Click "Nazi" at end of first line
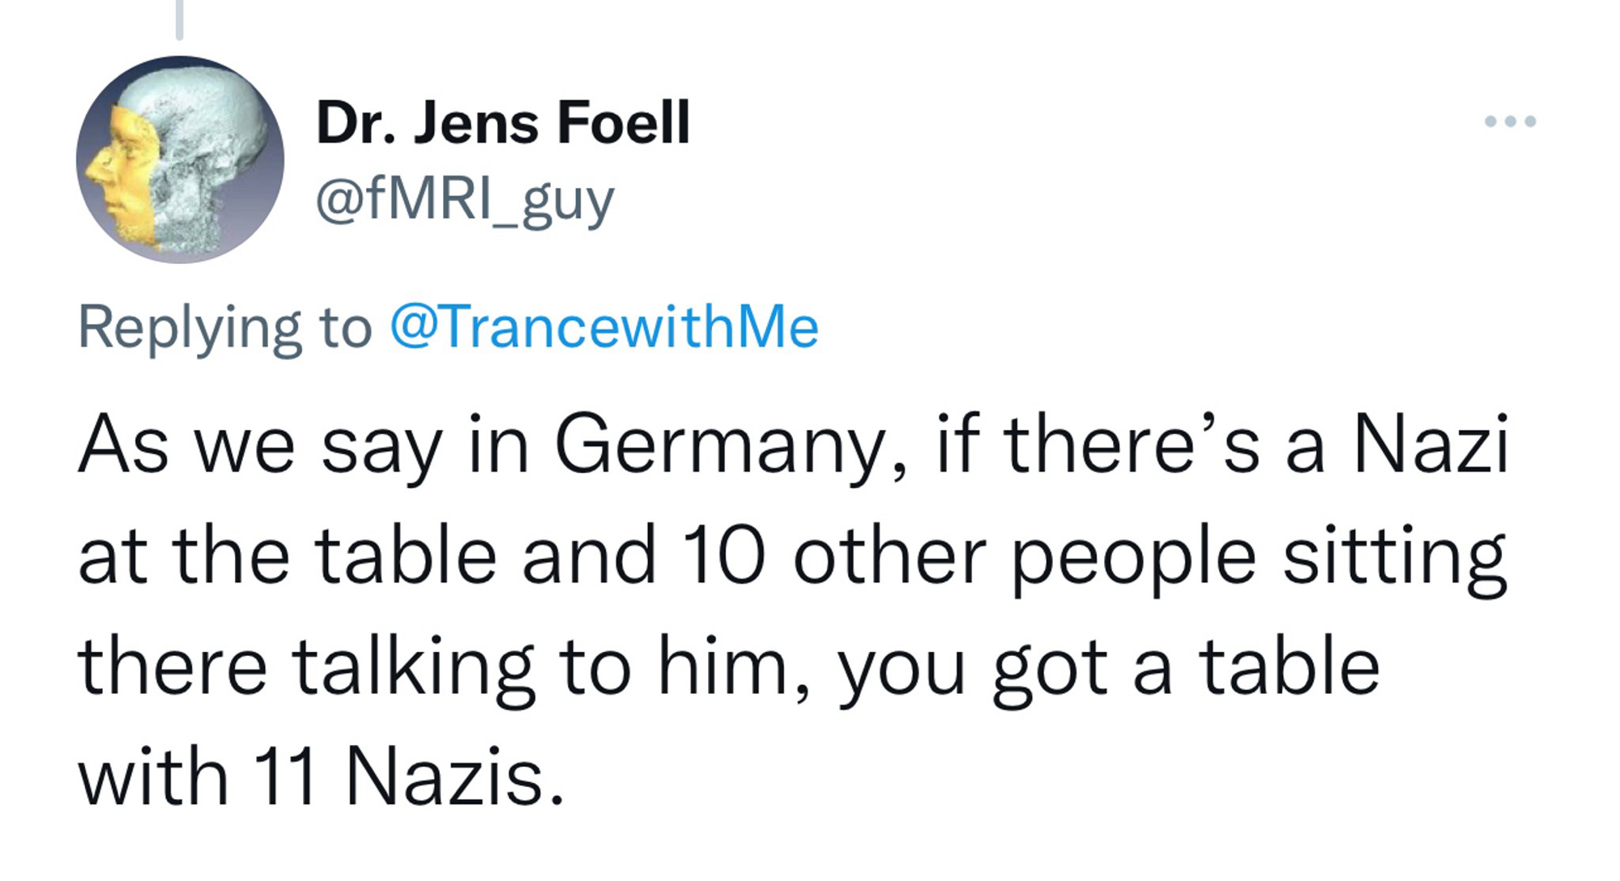The width and height of the screenshot is (1620, 881). (x=1431, y=445)
